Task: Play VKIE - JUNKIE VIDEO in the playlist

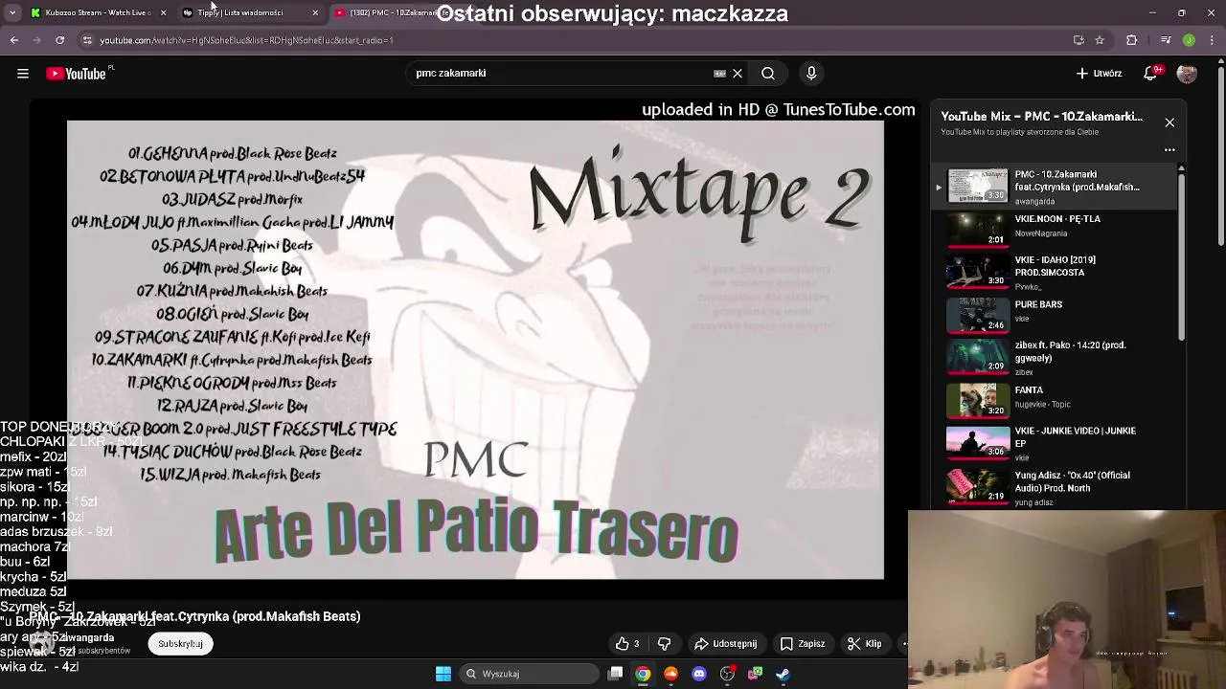Action: tap(1056, 444)
